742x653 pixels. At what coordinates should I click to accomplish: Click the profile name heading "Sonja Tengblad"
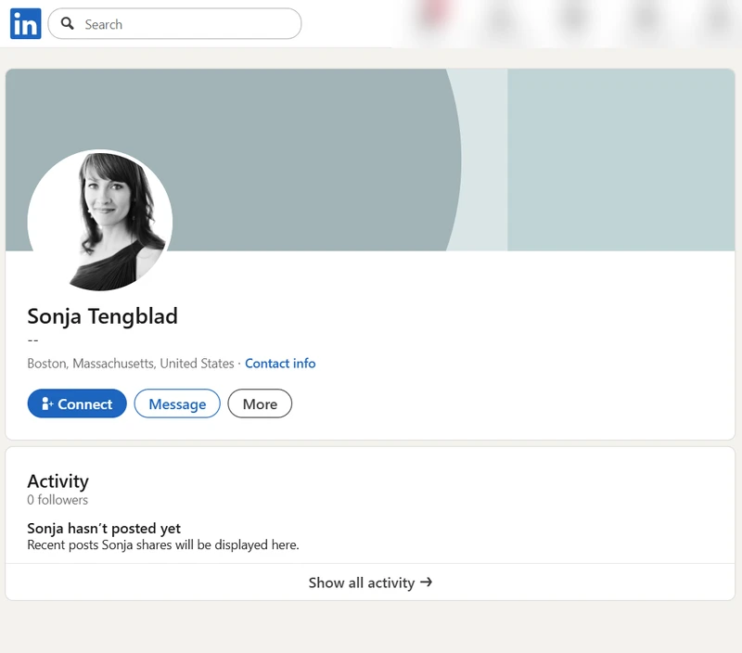click(x=103, y=316)
